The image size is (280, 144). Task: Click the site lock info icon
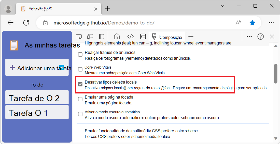pyautogui.click(x=46, y=23)
